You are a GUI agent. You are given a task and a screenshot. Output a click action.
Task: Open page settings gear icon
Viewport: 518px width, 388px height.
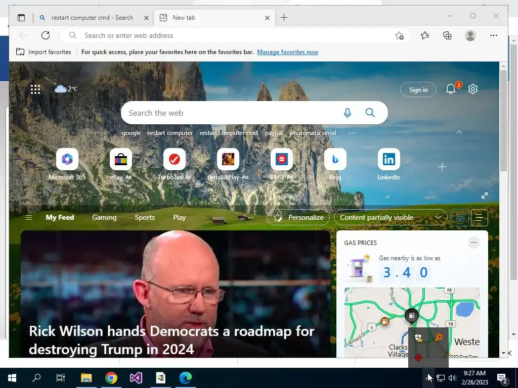click(x=473, y=89)
